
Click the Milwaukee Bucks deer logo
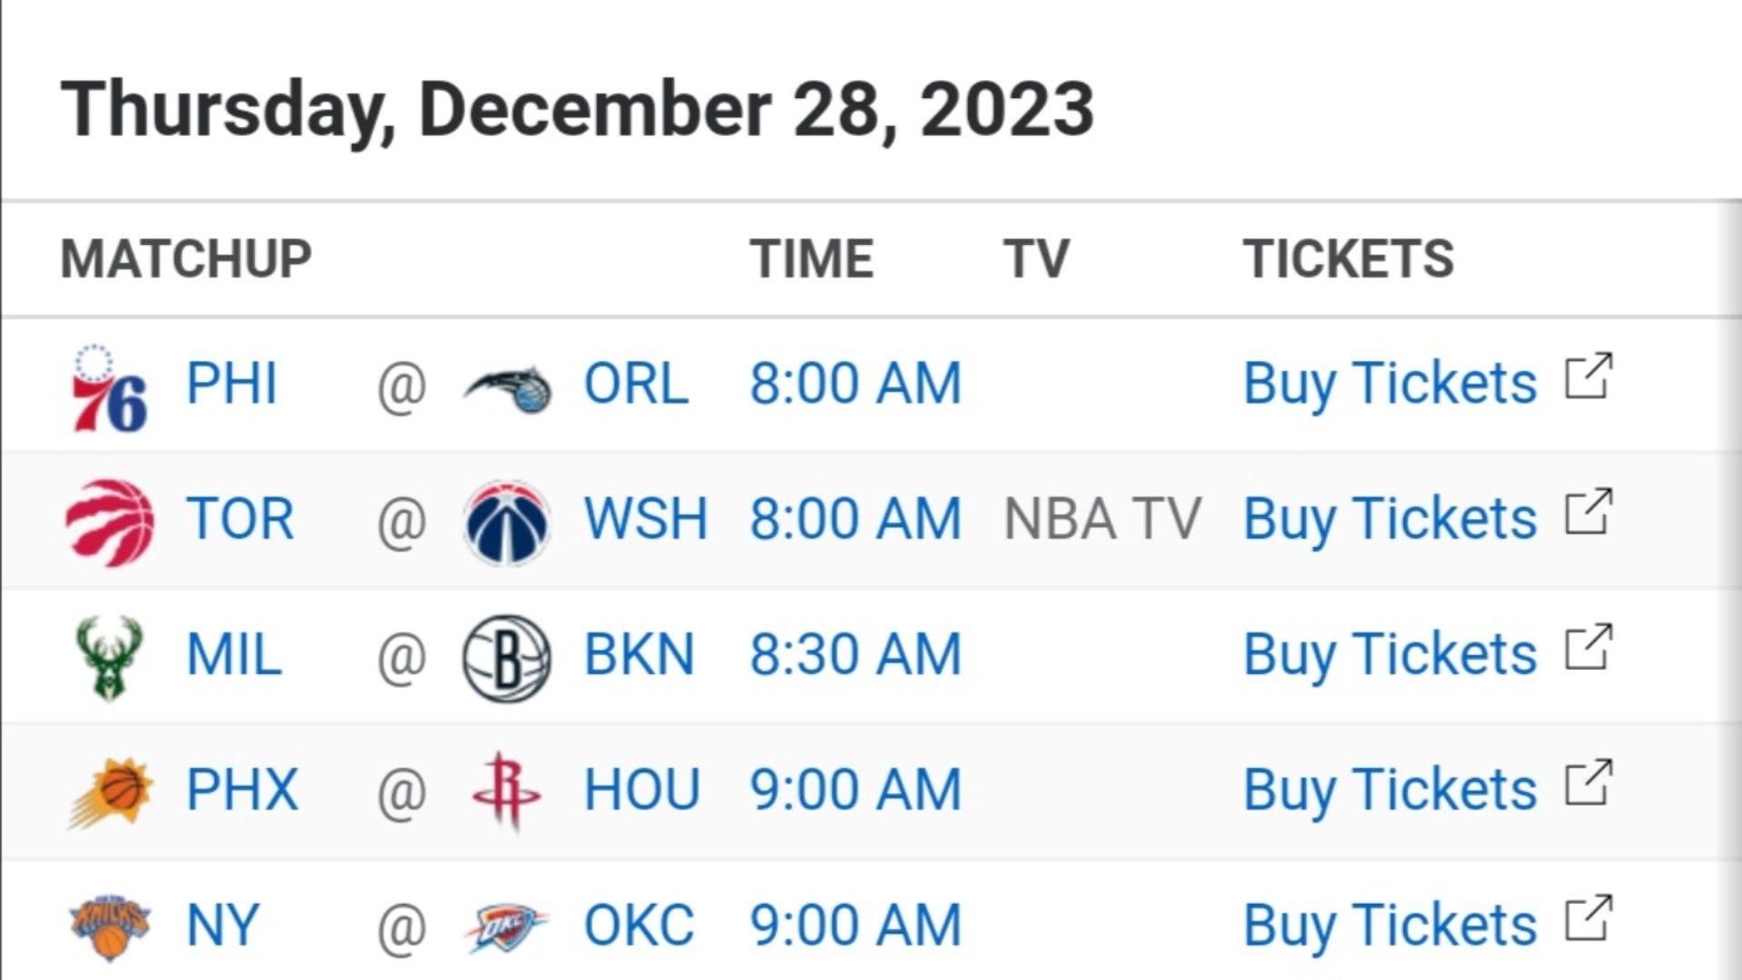[x=109, y=658]
